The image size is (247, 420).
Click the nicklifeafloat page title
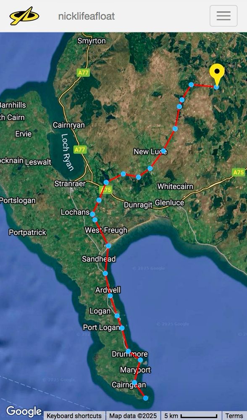(x=87, y=16)
